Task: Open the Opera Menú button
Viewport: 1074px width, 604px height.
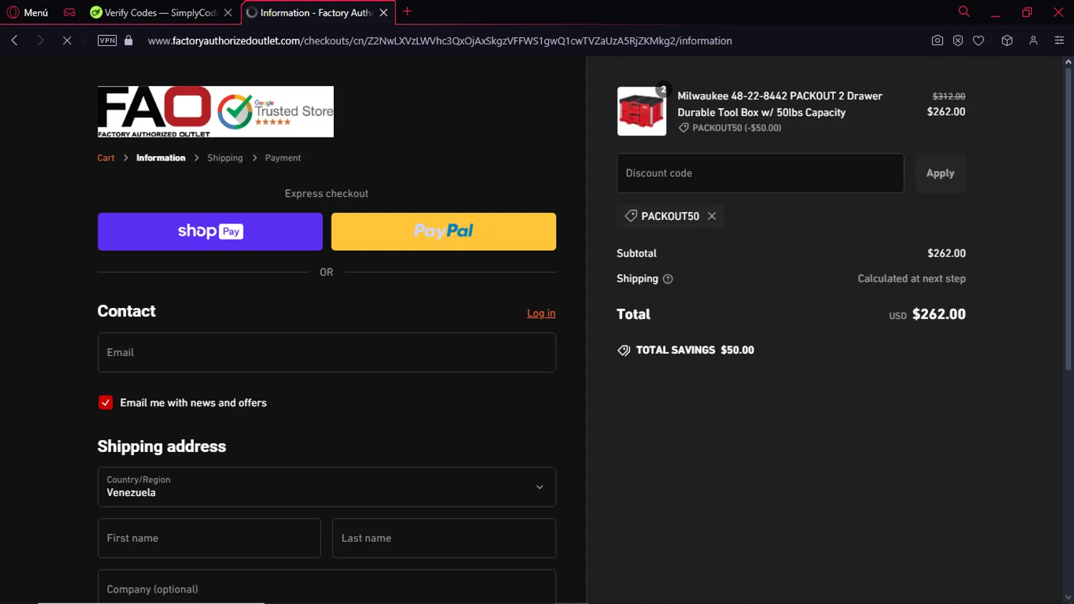Action: pos(27,12)
